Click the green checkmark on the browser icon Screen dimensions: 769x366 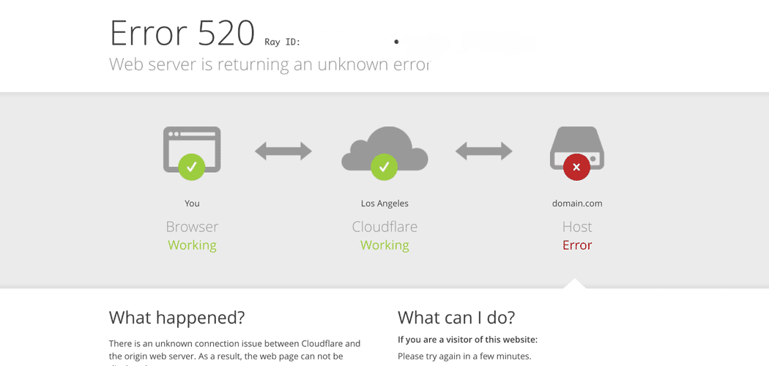tap(192, 167)
